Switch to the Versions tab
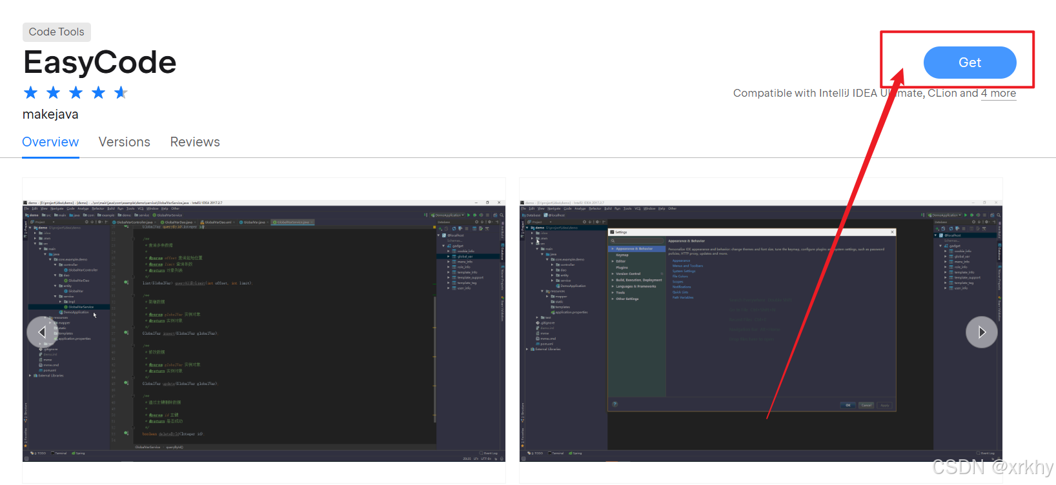Screen dimensions: 1056x485 (124, 142)
